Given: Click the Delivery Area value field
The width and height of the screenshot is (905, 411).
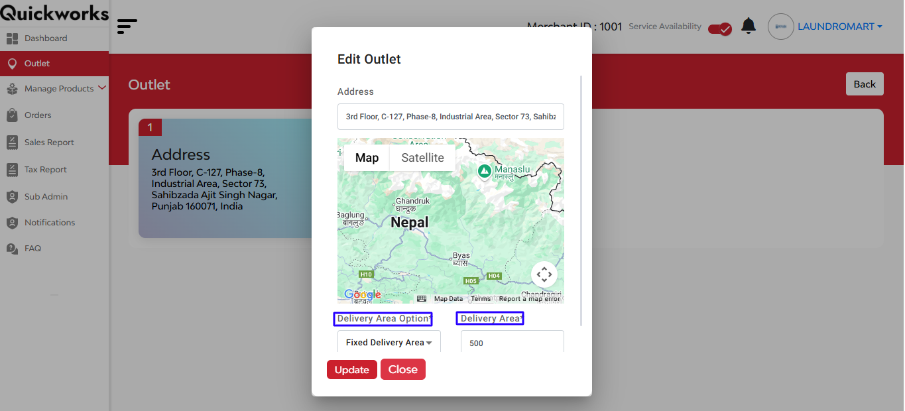Looking at the screenshot, I should (513, 343).
